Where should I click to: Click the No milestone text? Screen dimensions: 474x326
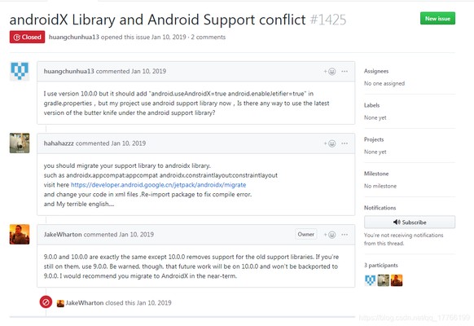(x=380, y=186)
